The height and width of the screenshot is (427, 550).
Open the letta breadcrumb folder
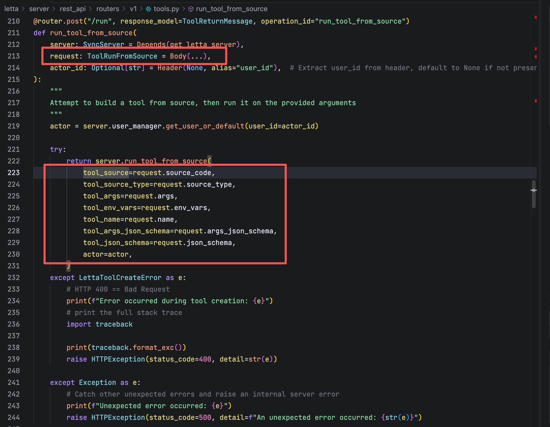(11, 9)
